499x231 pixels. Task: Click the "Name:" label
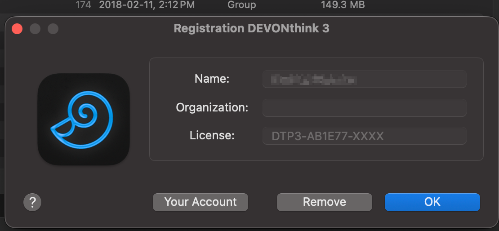click(x=212, y=79)
